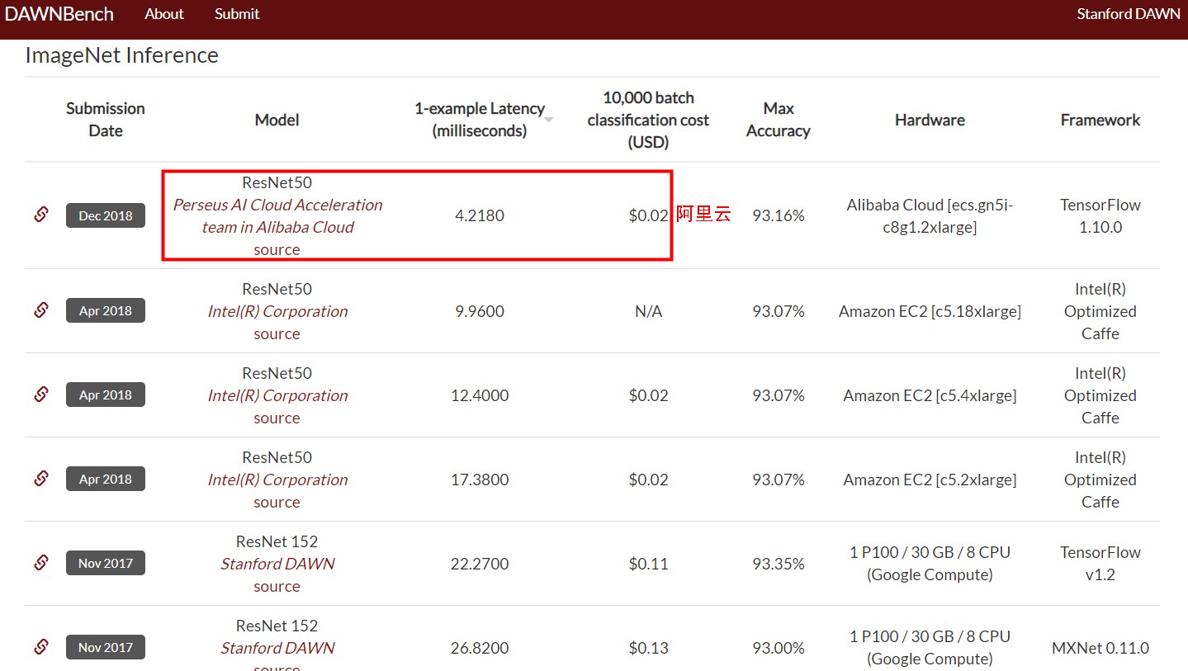Click the Alibaba Cloud ecs.gn5i hardware cell
This screenshot has width=1188, height=671.
pyautogui.click(x=930, y=215)
